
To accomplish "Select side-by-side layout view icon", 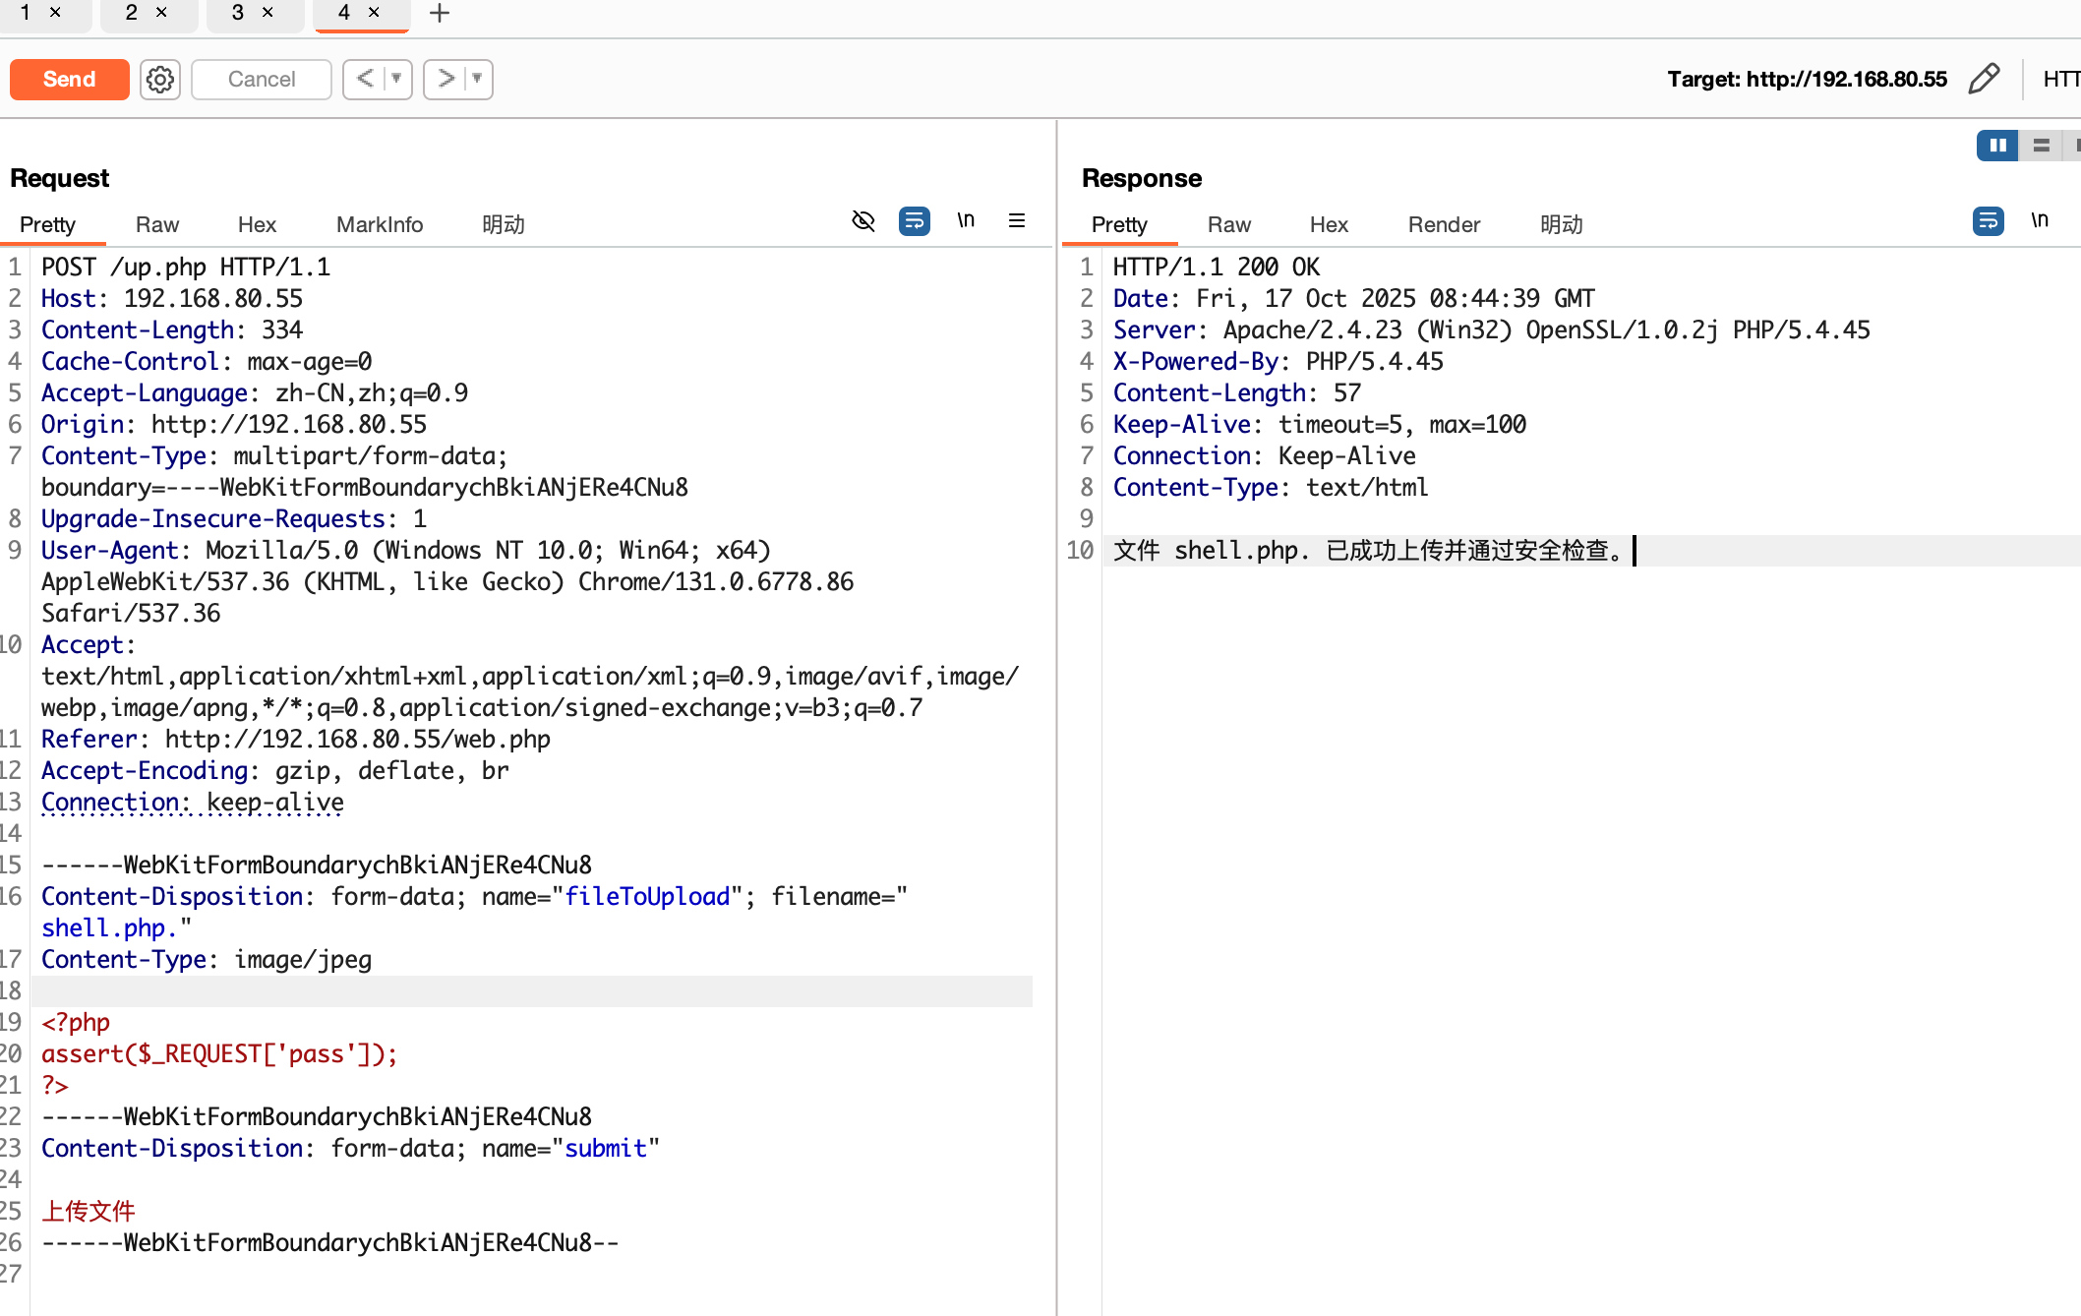I will (1997, 146).
